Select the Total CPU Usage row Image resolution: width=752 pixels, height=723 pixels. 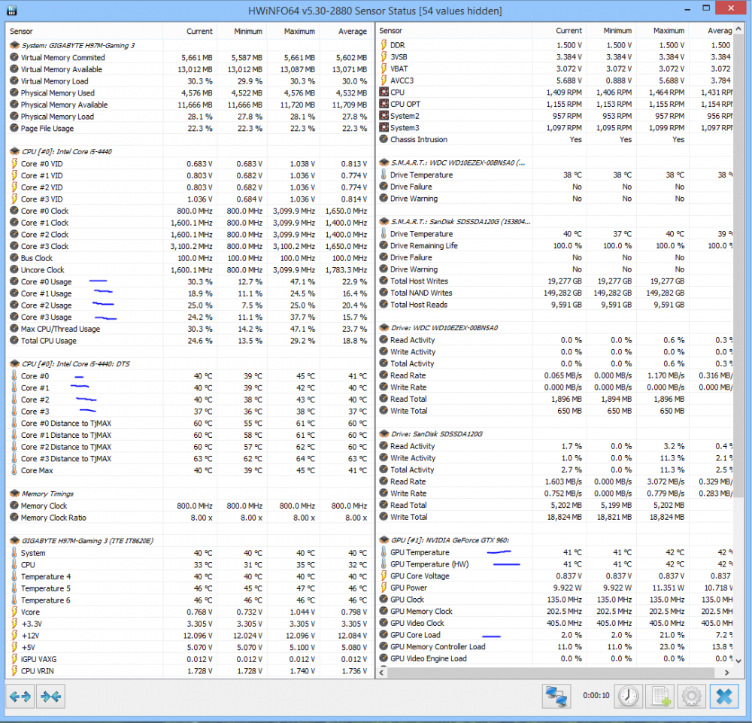(x=49, y=341)
